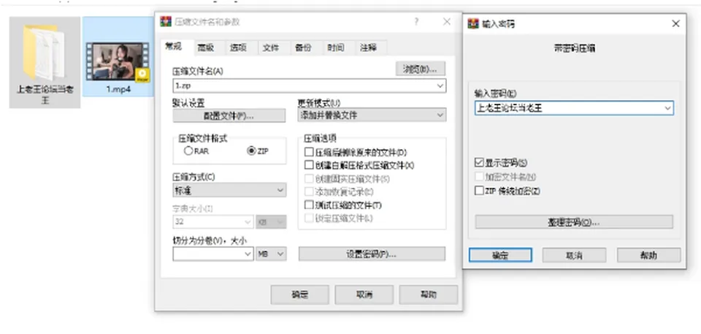Click WinRAR icon in compression dialog title bar

point(166,21)
